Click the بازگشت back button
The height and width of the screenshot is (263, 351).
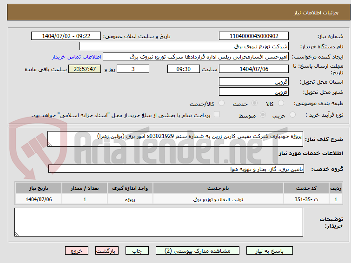point(107,251)
